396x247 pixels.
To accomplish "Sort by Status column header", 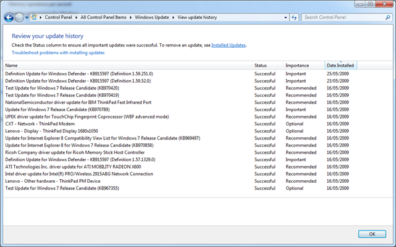I will pyautogui.click(x=268, y=65).
